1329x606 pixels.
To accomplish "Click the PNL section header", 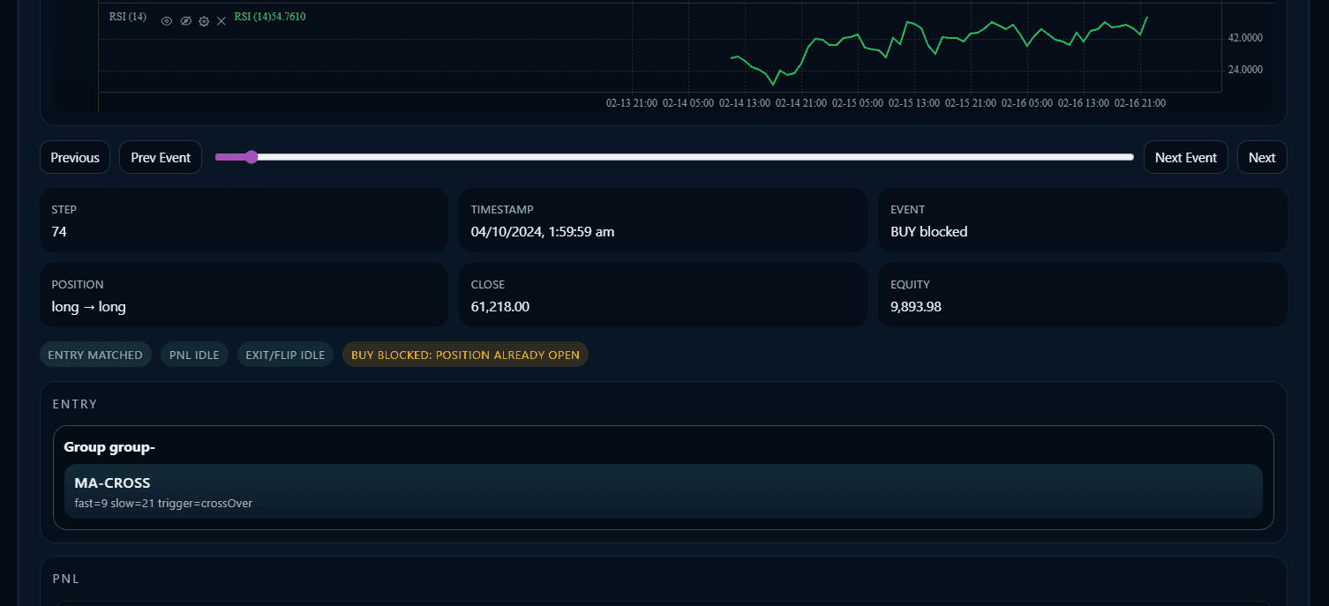I will pyautogui.click(x=66, y=579).
